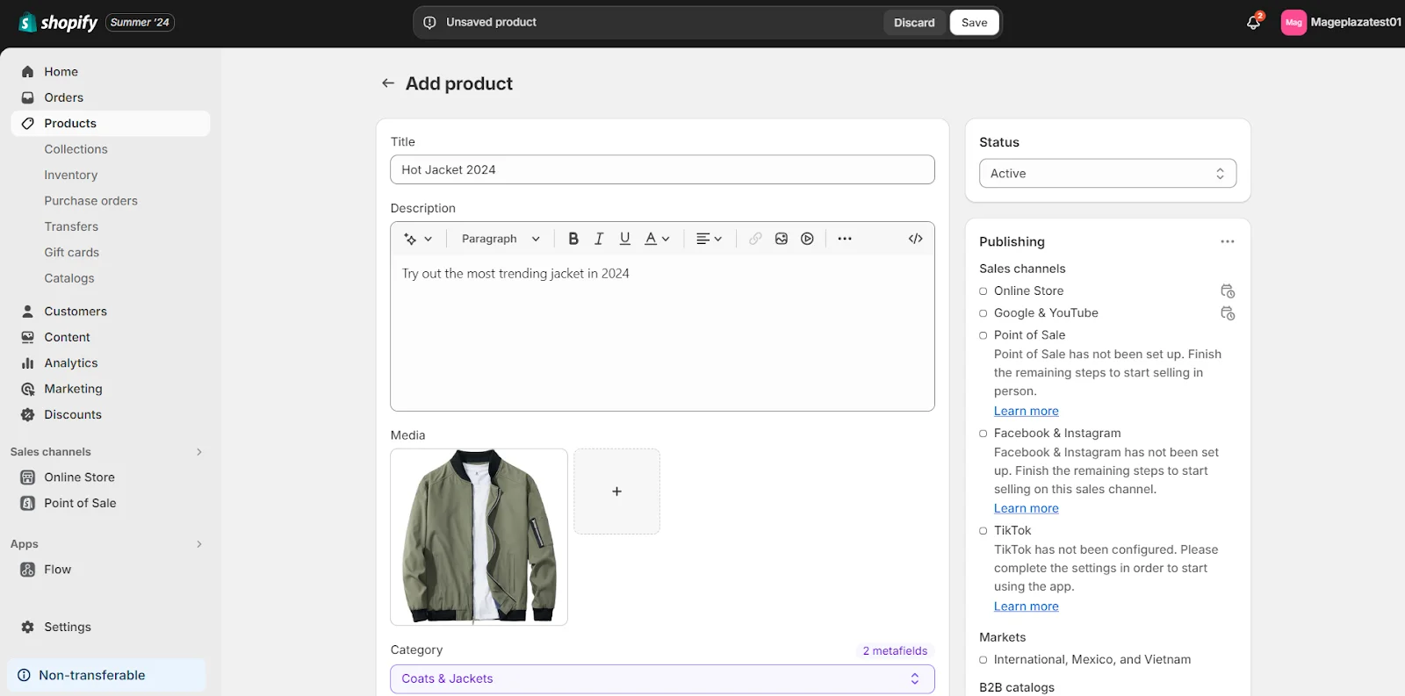Click the Marketing target icon

pos(28,389)
